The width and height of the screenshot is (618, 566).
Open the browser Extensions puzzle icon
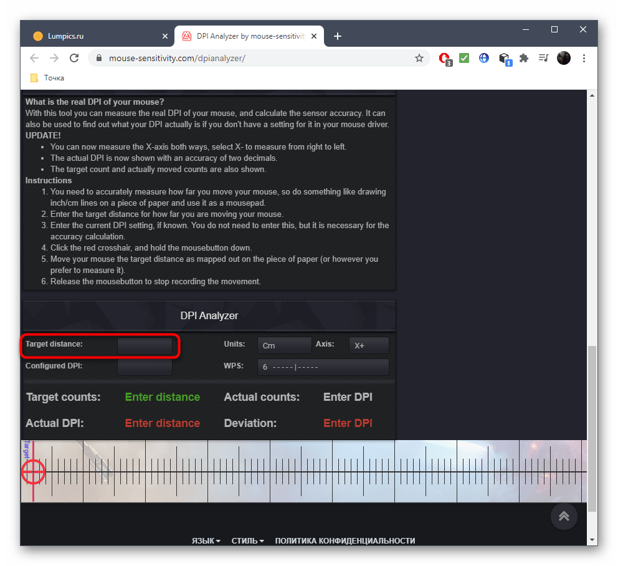click(524, 58)
